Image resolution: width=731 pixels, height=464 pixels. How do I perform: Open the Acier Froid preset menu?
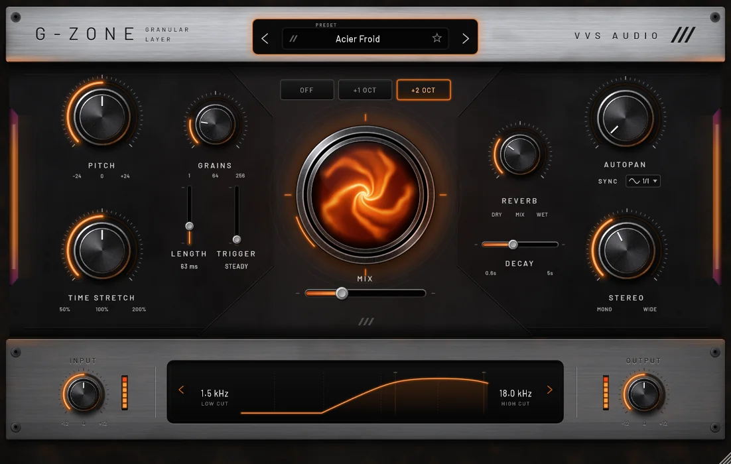(365, 38)
